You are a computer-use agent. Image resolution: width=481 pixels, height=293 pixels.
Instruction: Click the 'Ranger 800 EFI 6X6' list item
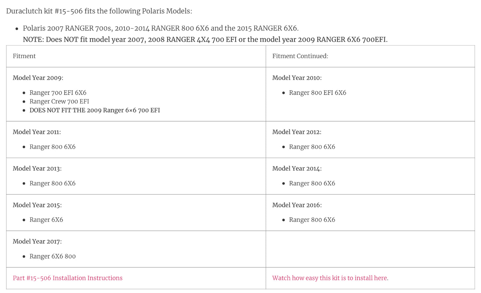pyautogui.click(x=318, y=93)
